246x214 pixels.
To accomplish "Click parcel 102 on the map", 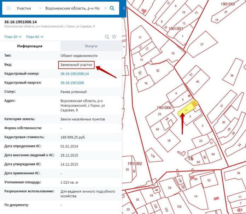I will coord(179,206).
